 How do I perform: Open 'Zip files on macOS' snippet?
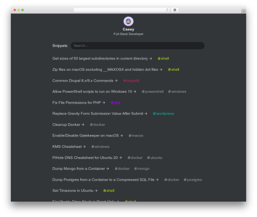coord(107,70)
